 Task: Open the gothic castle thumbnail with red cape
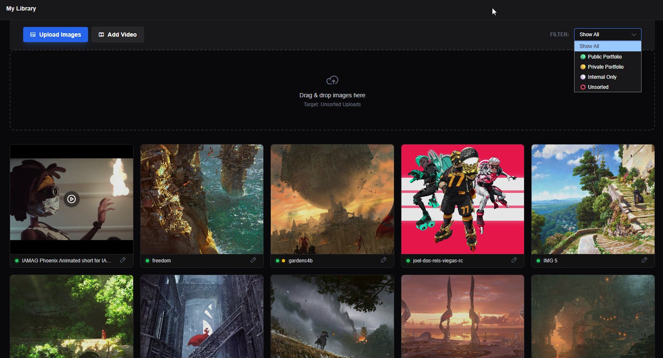pos(202,316)
